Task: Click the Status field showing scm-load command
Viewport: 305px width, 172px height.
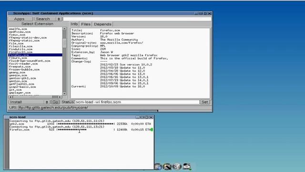Action: 137,102
